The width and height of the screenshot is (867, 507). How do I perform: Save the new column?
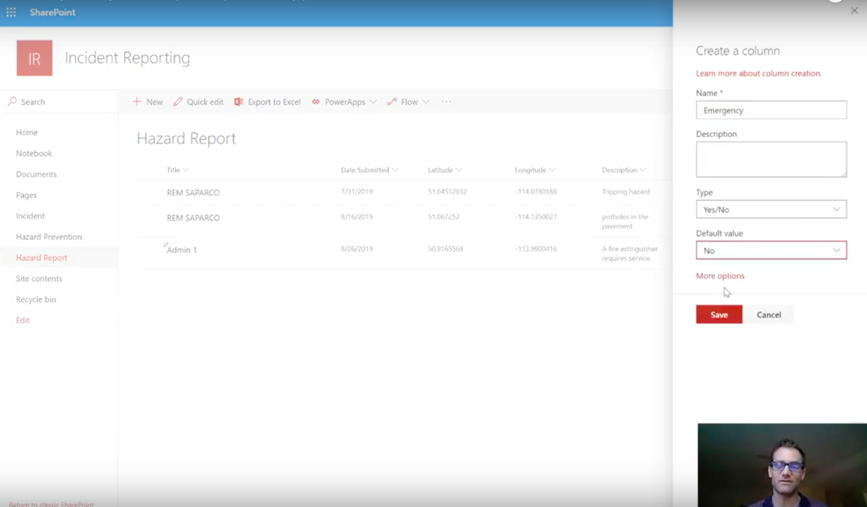719,315
